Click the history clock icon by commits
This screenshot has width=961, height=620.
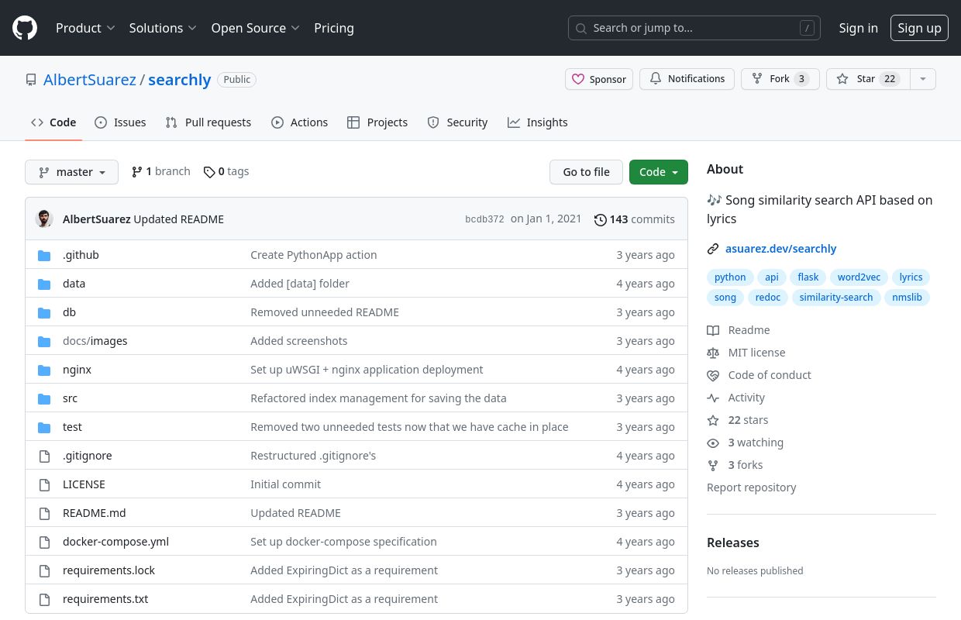click(x=600, y=219)
